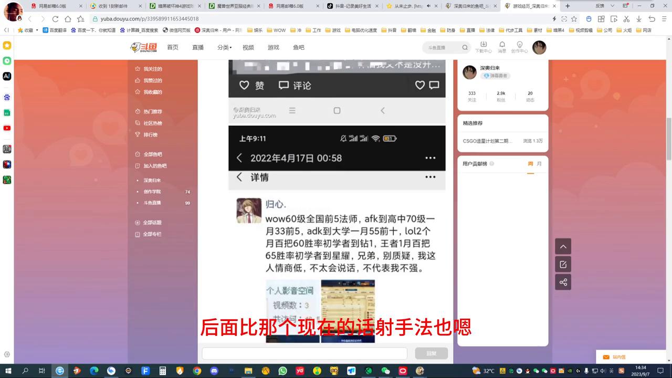Screen dimensions: 672x378
Task: Click the 回复 reply button
Action: (x=430, y=353)
